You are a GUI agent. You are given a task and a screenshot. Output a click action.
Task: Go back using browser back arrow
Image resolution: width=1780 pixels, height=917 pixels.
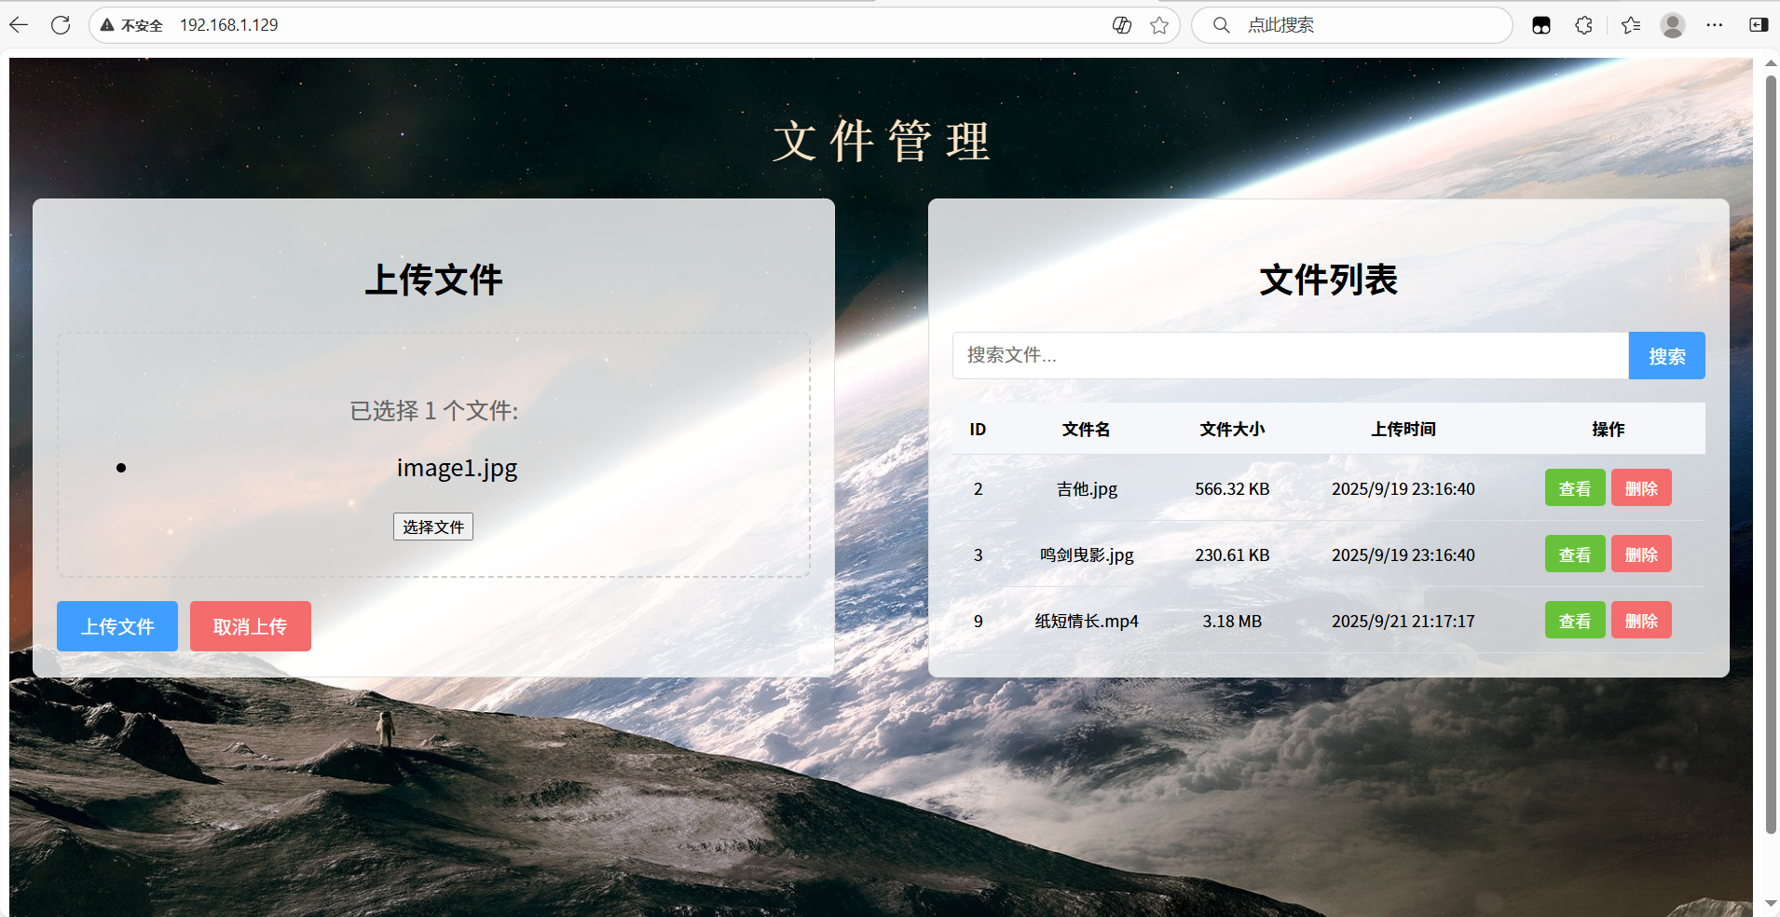coord(19,25)
